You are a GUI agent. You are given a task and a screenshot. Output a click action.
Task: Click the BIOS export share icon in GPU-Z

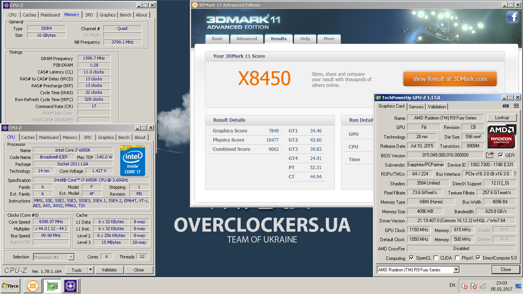[490, 155]
